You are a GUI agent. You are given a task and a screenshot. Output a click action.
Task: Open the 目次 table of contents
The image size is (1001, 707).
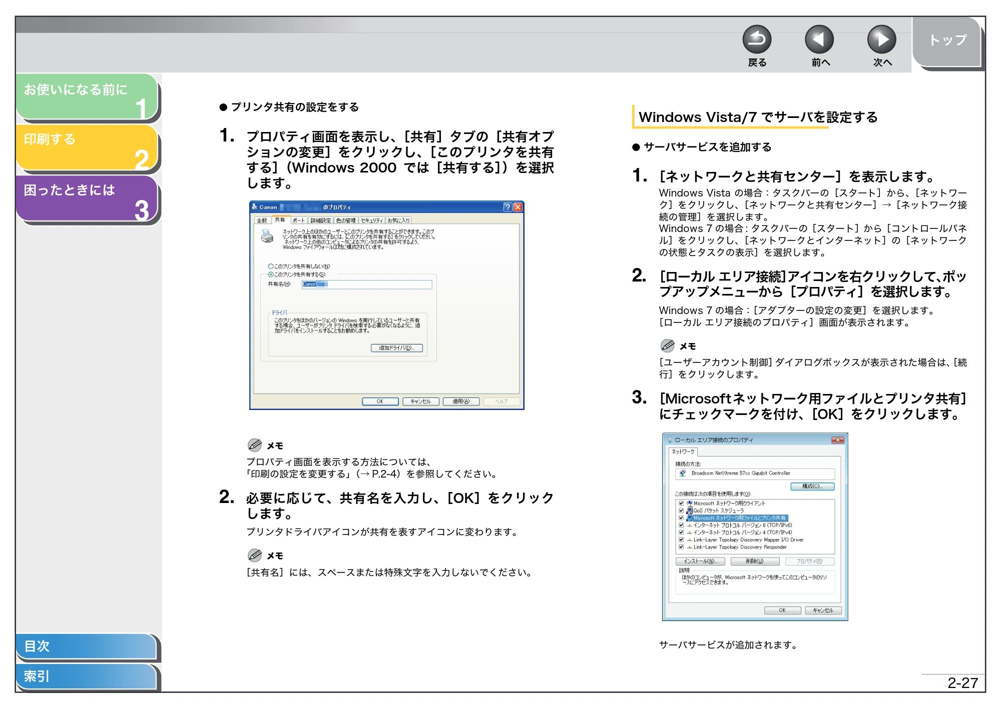pos(86,646)
